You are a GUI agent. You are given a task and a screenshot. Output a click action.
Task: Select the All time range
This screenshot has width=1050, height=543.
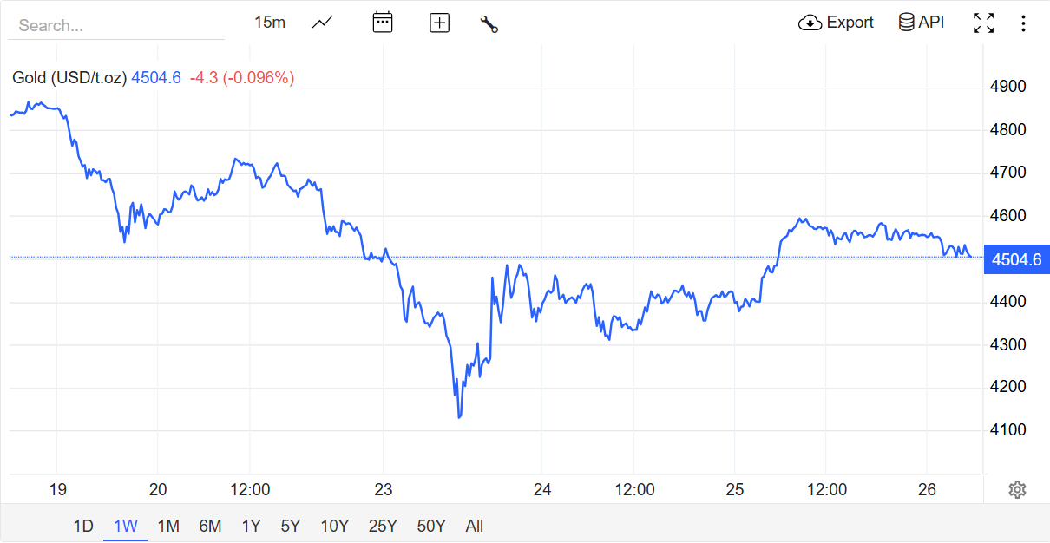coord(474,526)
